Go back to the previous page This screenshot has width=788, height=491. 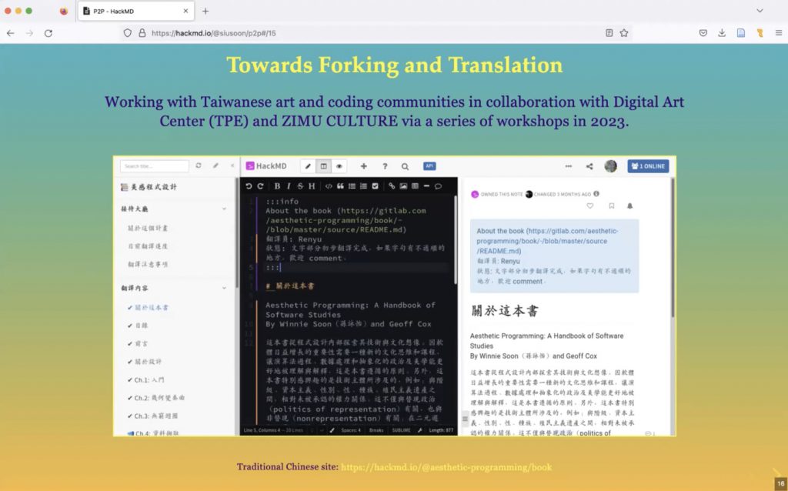tap(11, 33)
